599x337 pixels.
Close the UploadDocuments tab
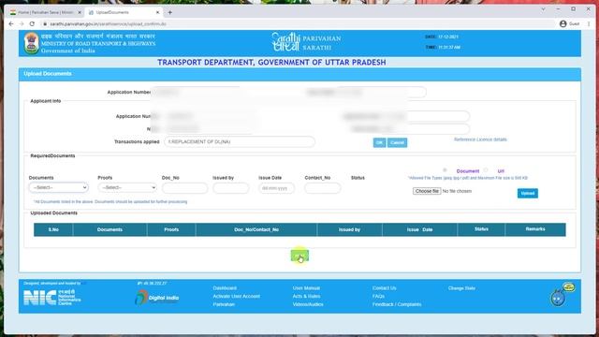(x=157, y=12)
